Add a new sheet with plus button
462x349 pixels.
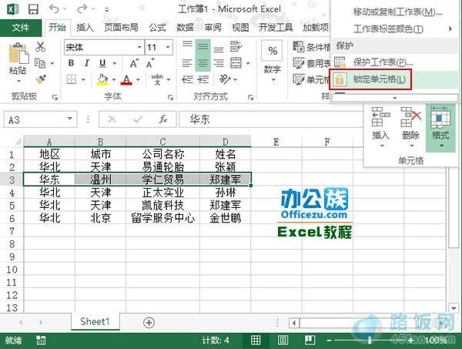(x=149, y=323)
